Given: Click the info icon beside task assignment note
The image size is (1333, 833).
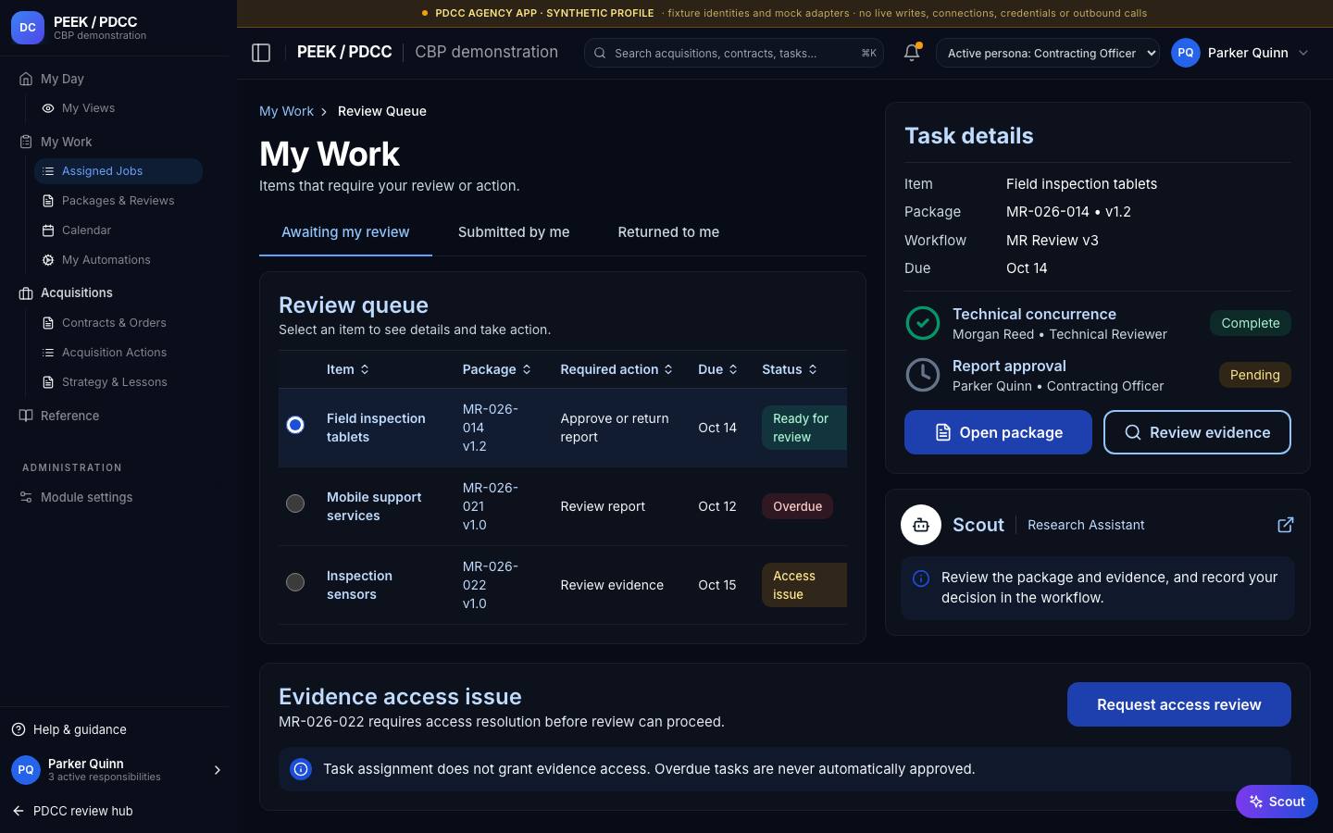Looking at the screenshot, I should (301, 769).
